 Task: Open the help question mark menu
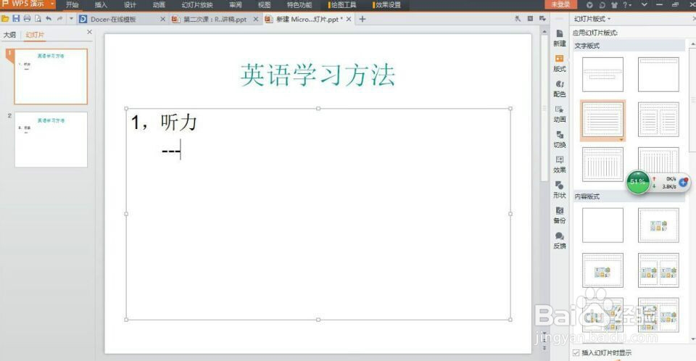coord(626,5)
